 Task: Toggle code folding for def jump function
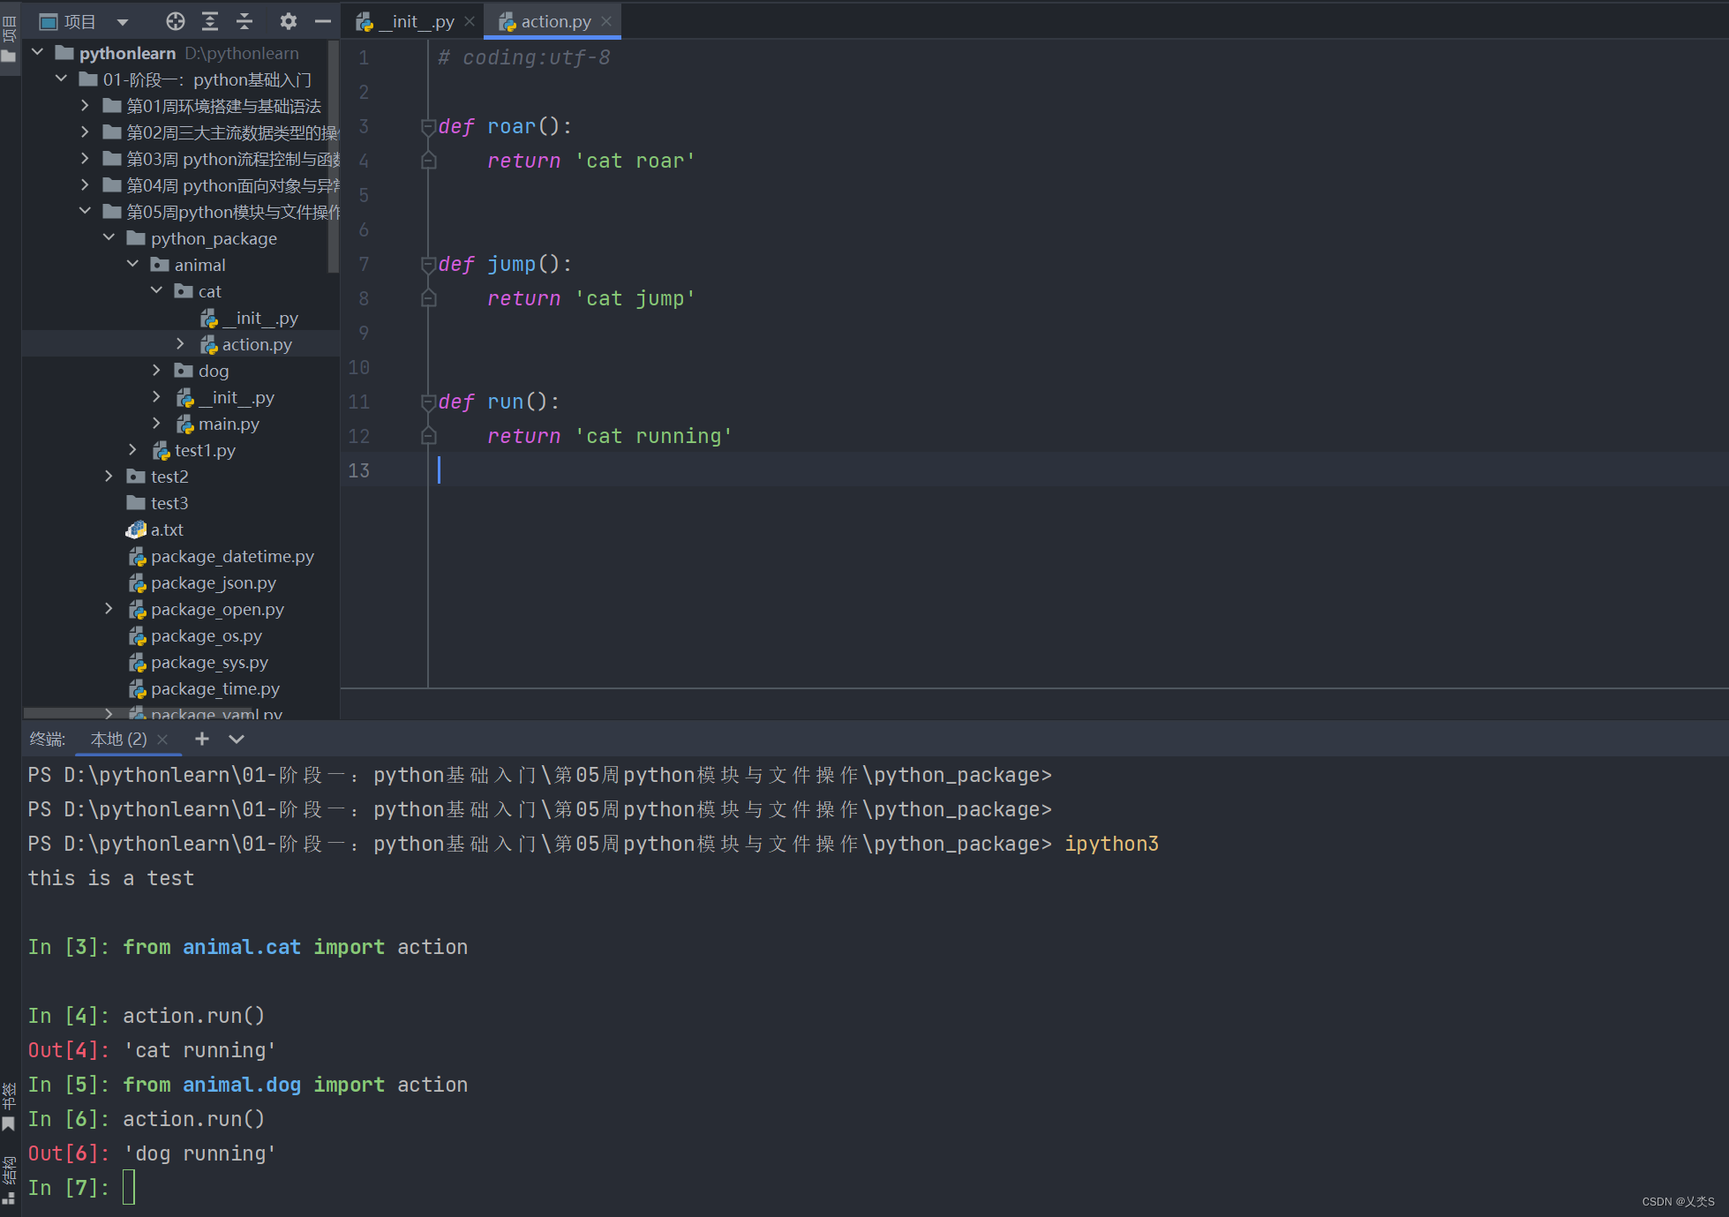[428, 264]
